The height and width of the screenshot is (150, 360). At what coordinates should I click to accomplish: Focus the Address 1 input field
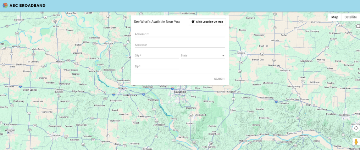(x=179, y=34)
